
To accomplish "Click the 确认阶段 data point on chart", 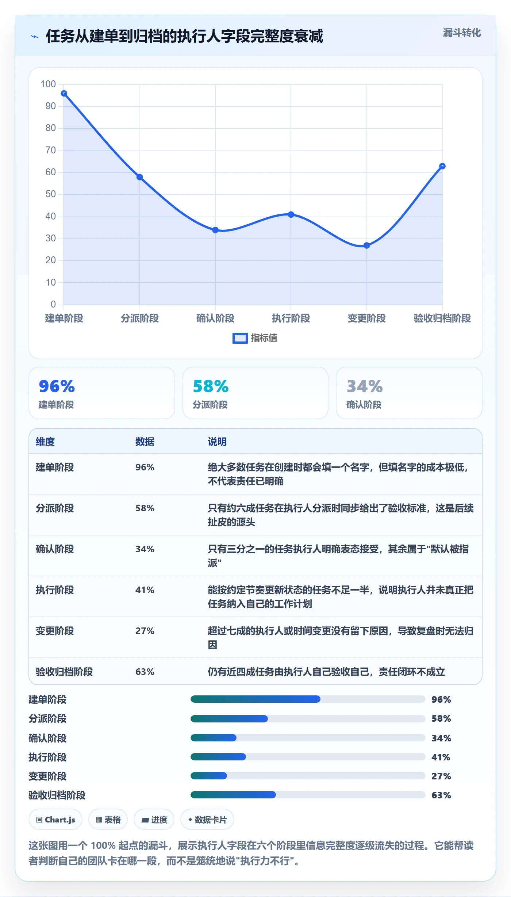I will coord(215,230).
